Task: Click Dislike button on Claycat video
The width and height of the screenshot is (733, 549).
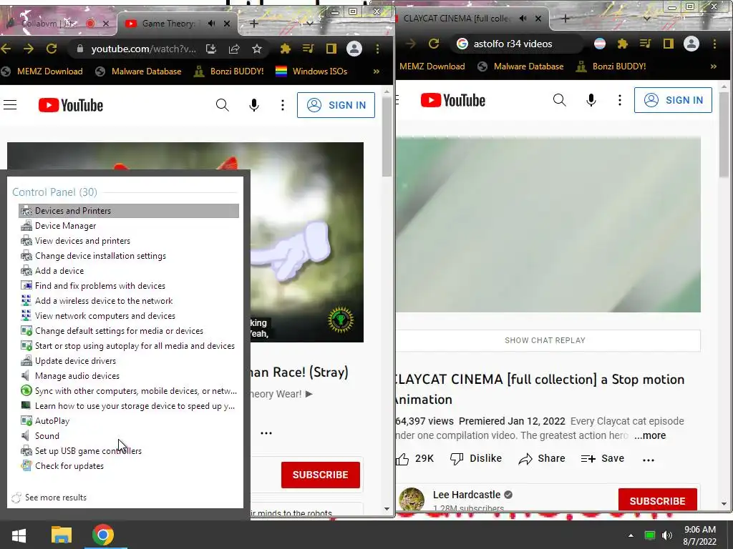Action: [476, 458]
